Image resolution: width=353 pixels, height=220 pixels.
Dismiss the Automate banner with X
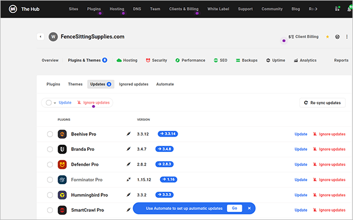(249, 208)
